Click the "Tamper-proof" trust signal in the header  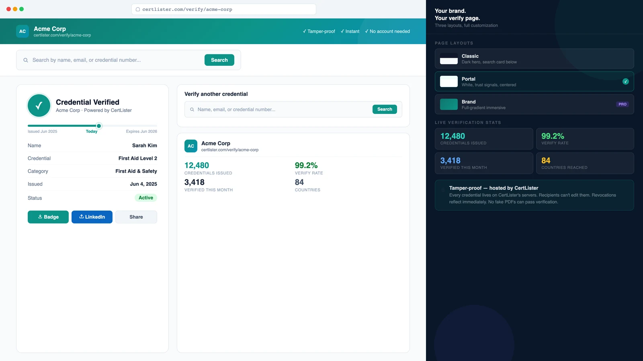(x=319, y=31)
